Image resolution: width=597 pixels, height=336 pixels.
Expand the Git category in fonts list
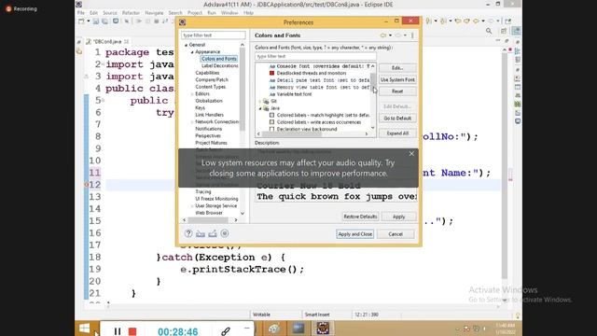[260, 102]
